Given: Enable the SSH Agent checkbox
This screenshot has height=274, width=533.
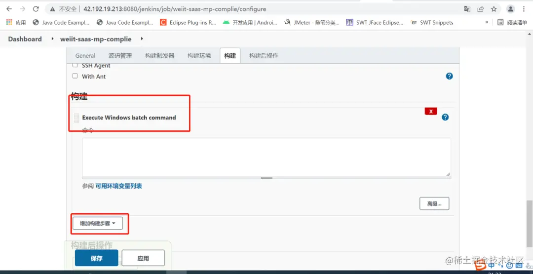Looking at the screenshot, I should click(75, 65).
